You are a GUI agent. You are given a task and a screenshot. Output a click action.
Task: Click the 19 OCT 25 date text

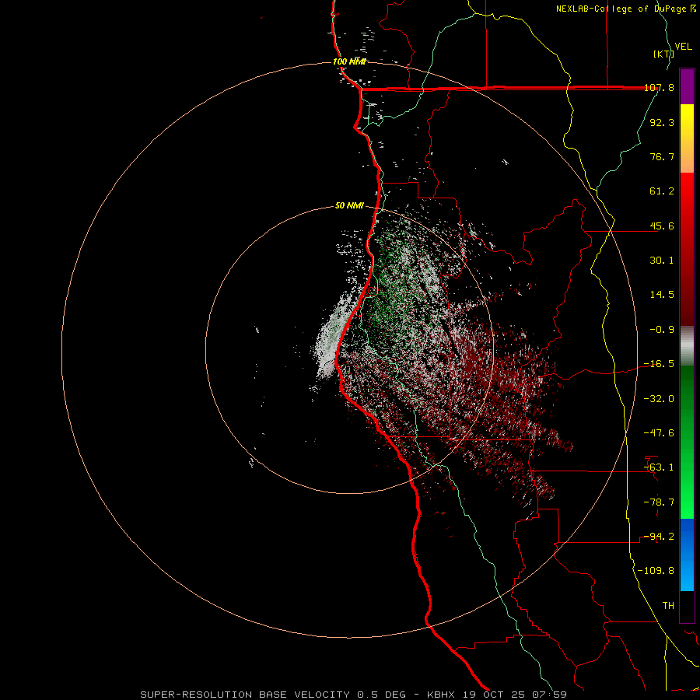(x=493, y=695)
